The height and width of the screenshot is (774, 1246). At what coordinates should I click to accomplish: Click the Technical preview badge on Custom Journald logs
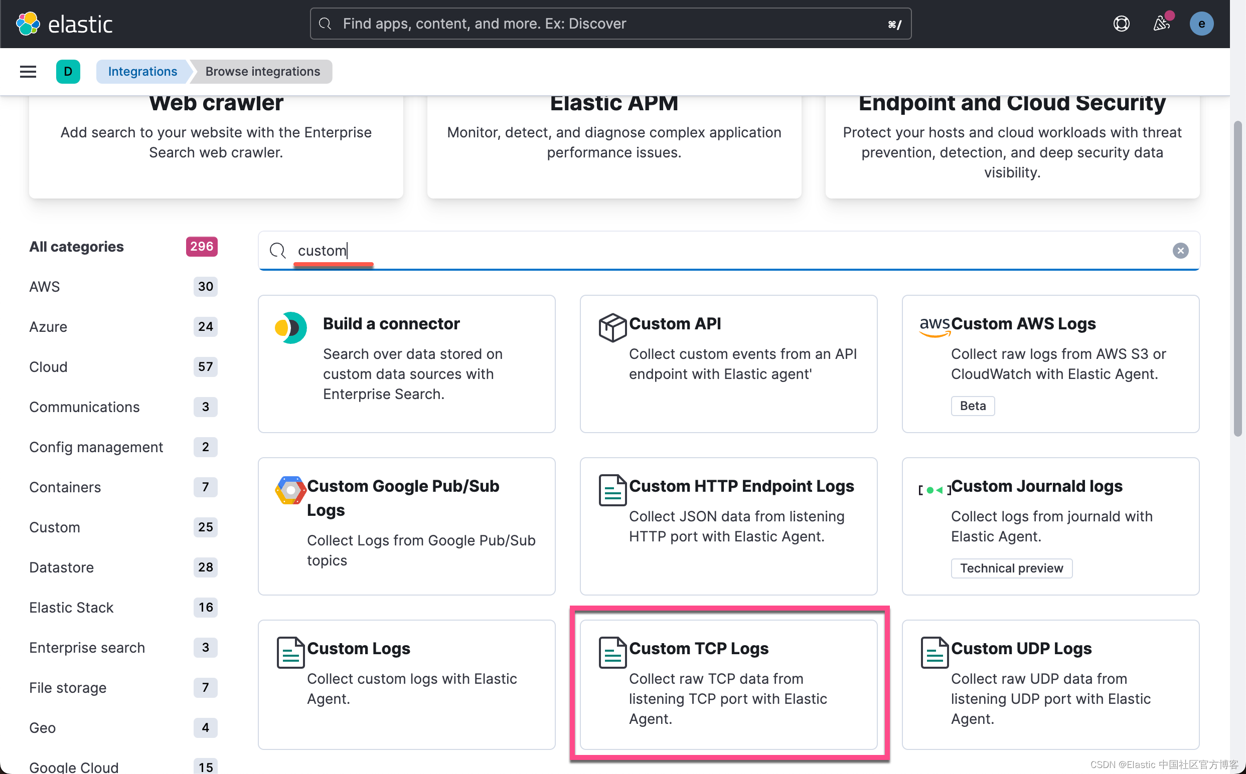[1011, 567]
